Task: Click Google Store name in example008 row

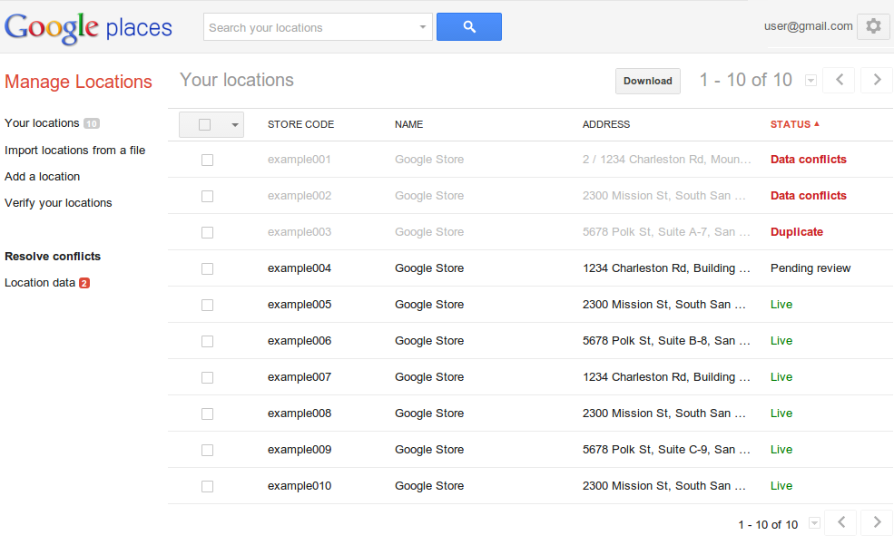Action: (429, 414)
